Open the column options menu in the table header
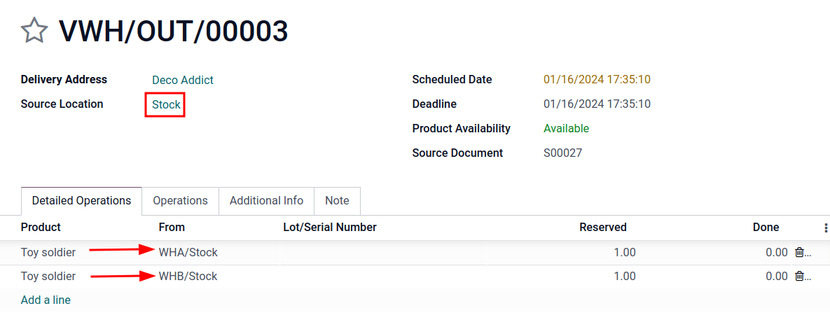This screenshot has height=320, width=830. (826, 228)
